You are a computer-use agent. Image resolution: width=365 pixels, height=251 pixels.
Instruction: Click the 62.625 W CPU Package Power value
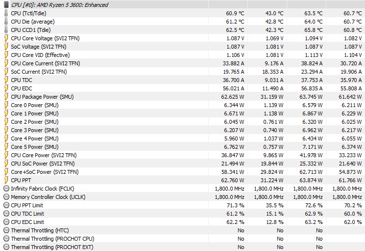[233, 97]
